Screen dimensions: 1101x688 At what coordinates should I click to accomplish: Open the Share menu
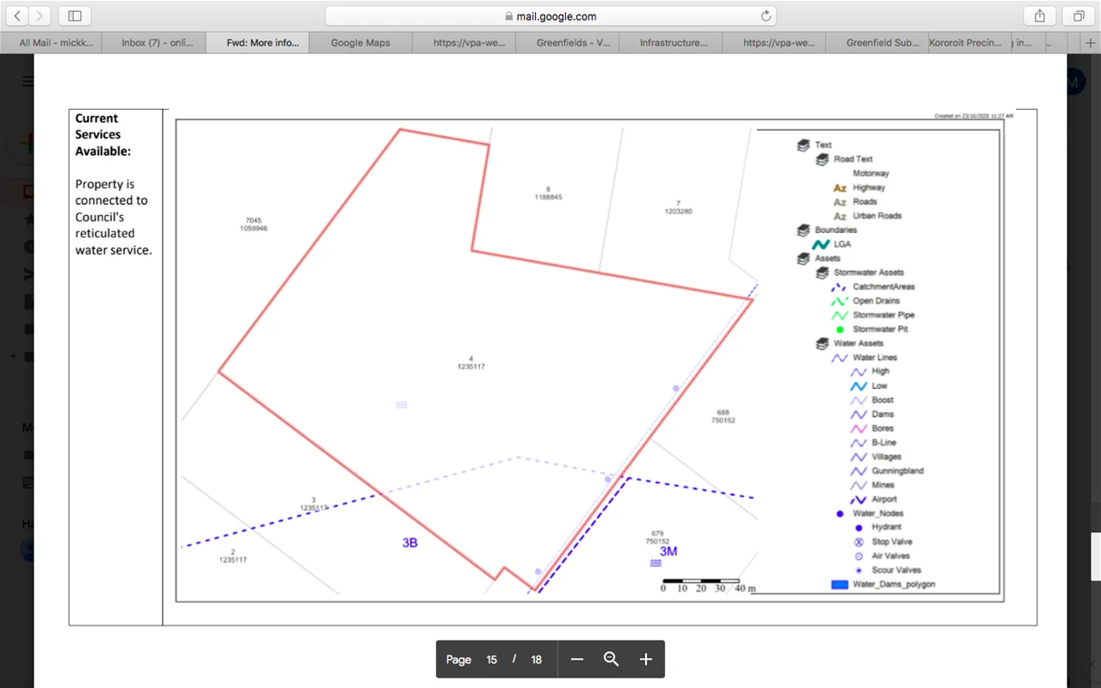1040,15
